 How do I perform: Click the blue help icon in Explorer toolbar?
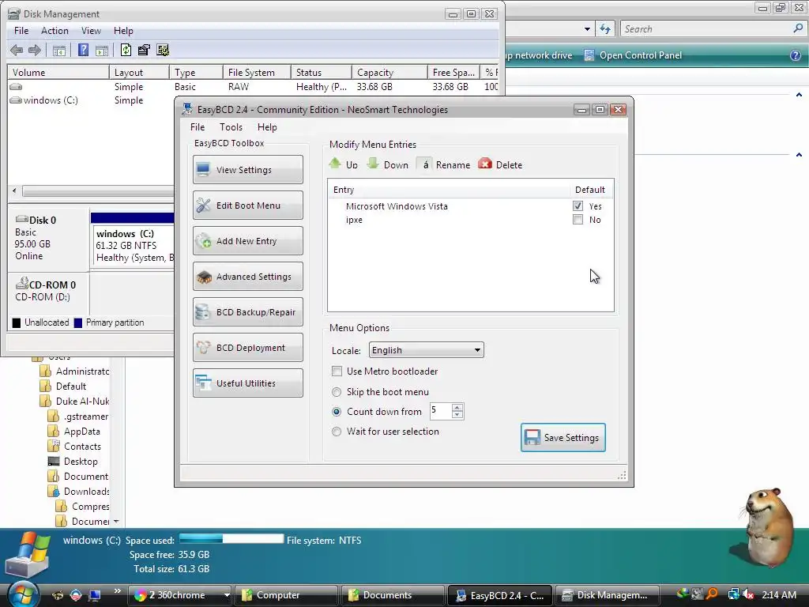coord(796,55)
